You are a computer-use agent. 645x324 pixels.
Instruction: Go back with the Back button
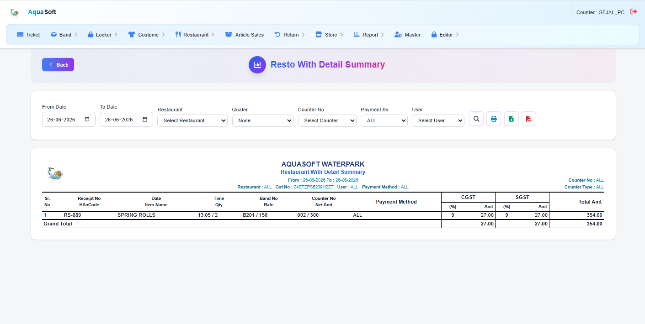(x=58, y=65)
